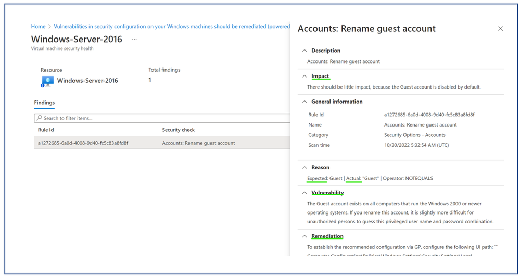520x277 pixels.
Task: Open the Vulnerabilities in security configuration breadcrumb
Action: click(172, 26)
